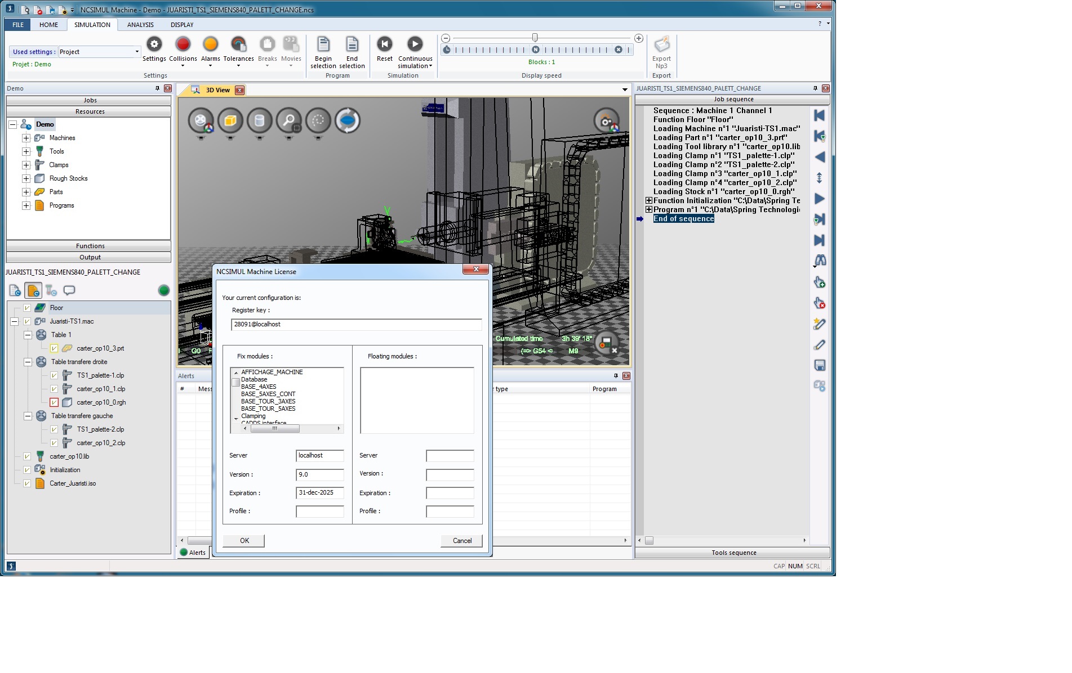
Task: Click the Floating modules Server field
Action: [450, 456]
